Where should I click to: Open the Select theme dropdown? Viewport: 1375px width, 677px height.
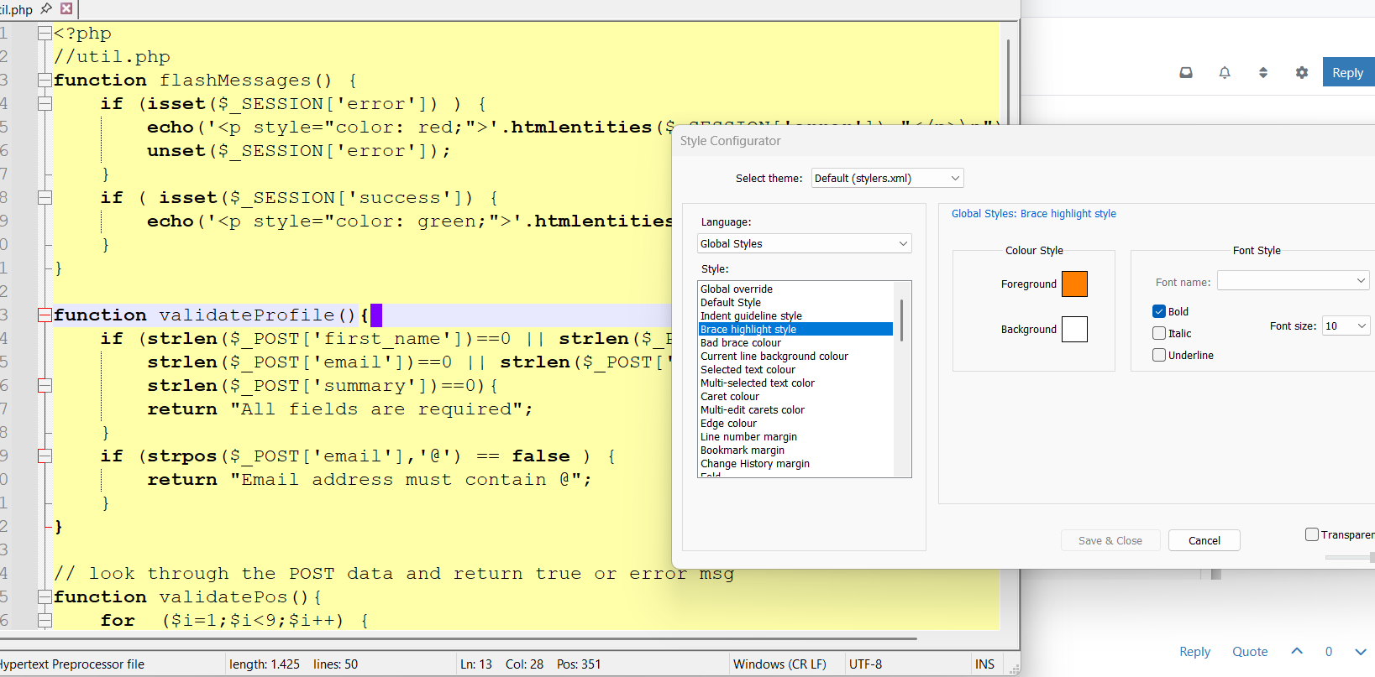[887, 178]
